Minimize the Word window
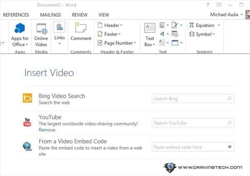Screen dimensions: 250x176 230,5
